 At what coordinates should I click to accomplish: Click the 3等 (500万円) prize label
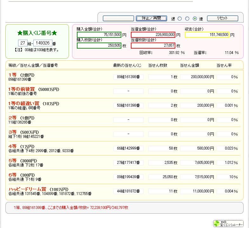pos(24,132)
